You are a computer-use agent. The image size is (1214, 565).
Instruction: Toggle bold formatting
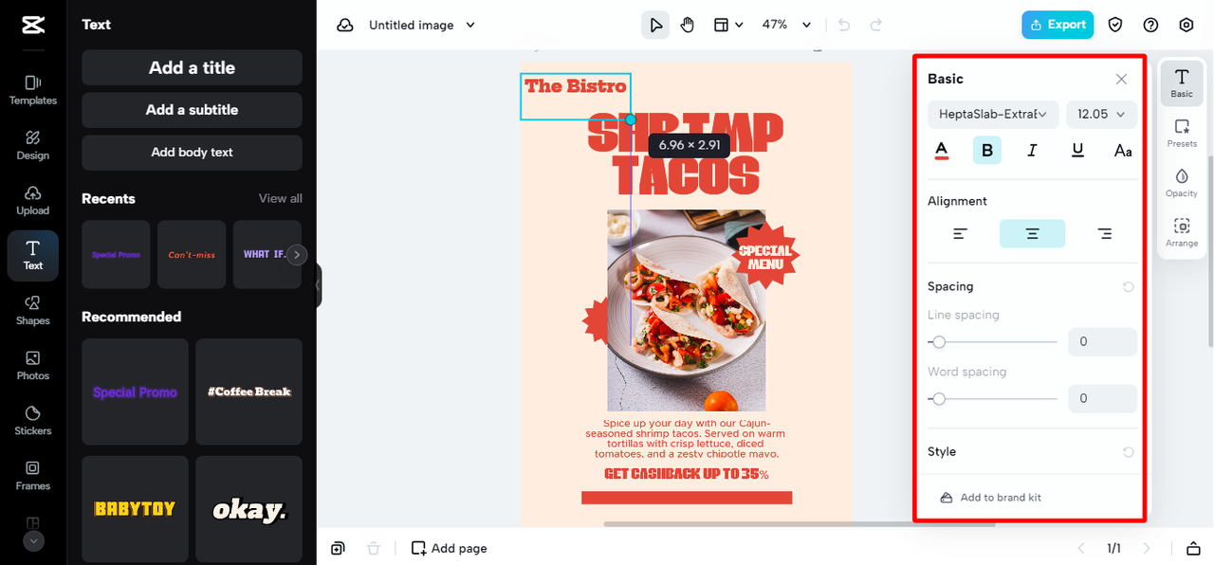tap(986, 150)
